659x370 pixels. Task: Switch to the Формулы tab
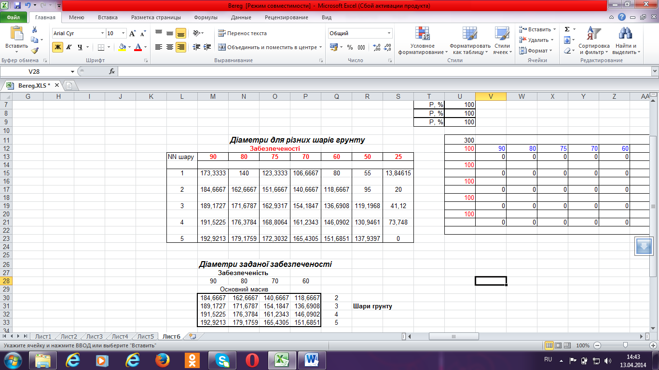206,17
